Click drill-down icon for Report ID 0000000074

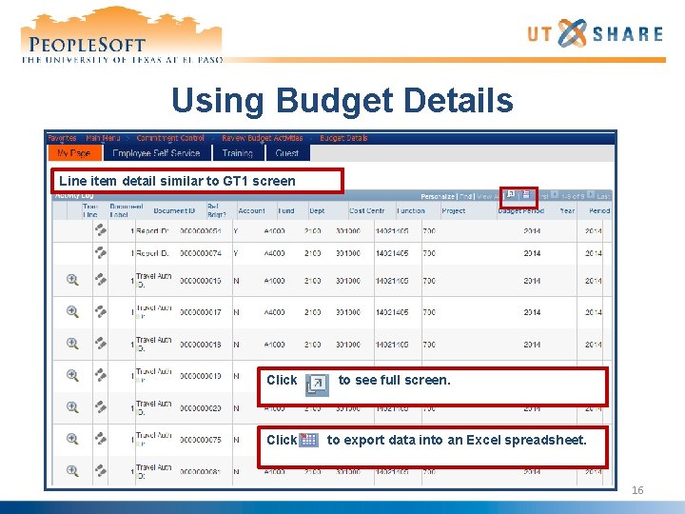101,252
